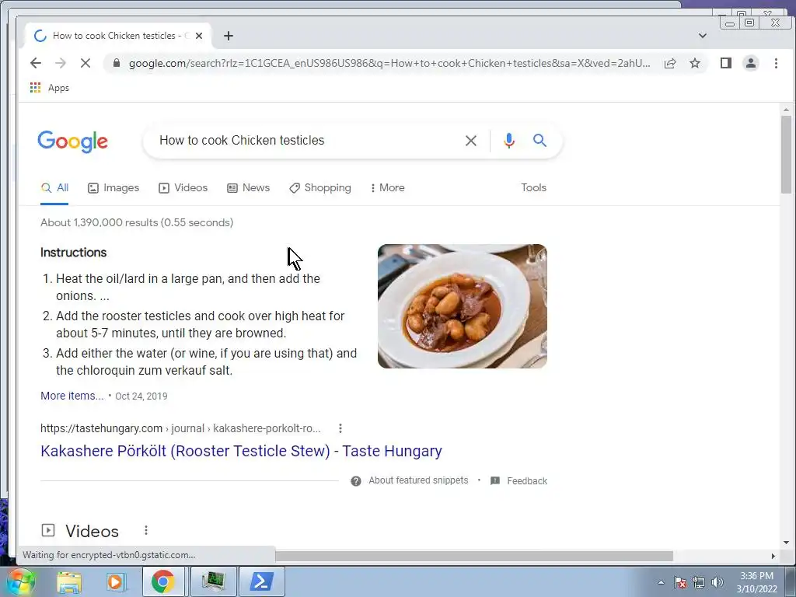This screenshot has height=597, width=796.
Task: Share this page via share icon
Action: point(670,63)
